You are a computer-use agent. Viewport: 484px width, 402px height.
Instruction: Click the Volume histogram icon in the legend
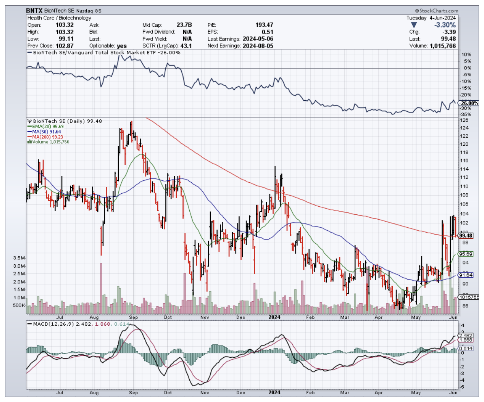point(29,142)
